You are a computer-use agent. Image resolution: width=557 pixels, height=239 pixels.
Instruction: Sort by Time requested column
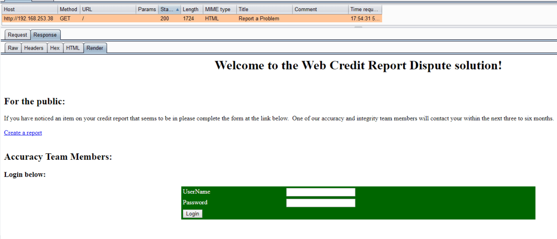click(365, 9)
